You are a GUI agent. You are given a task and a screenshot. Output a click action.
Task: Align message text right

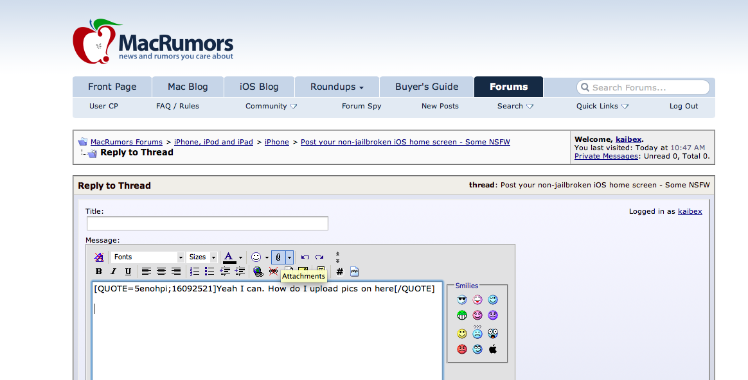[176, 272]
